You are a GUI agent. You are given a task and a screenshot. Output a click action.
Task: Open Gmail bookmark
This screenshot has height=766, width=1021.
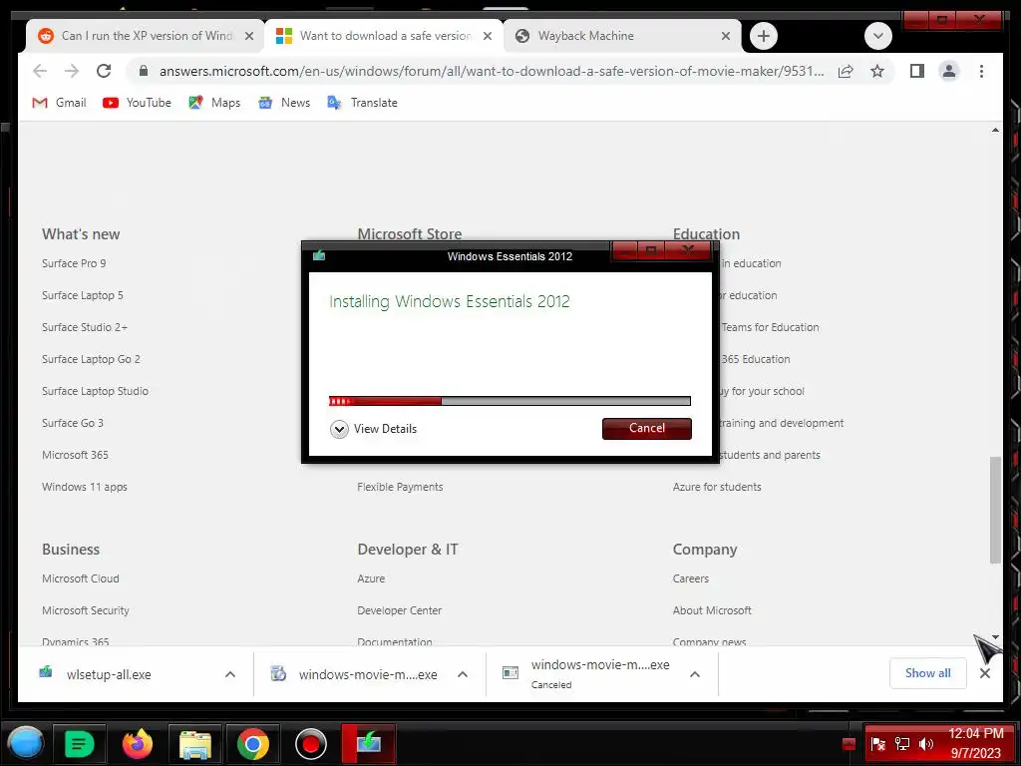coord(59,103)
